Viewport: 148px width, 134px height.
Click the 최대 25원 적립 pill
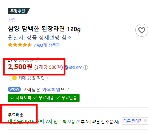(x=28, y=78)
